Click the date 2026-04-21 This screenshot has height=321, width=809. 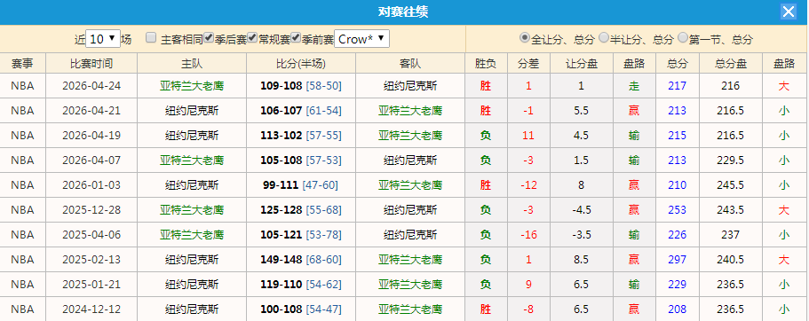(x=91, y=111)
